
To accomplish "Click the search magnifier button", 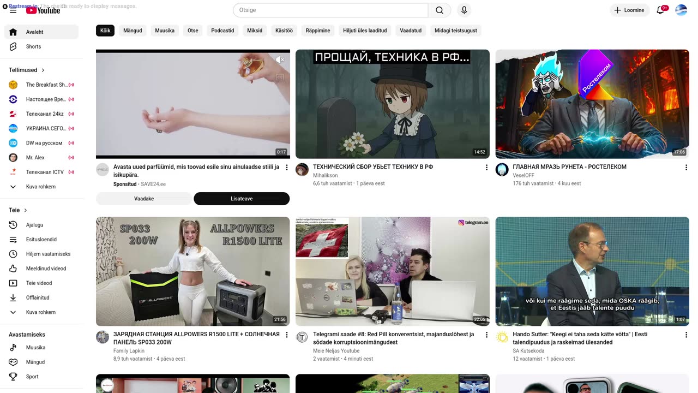I will pyautogui.click(x=440, y=10).
